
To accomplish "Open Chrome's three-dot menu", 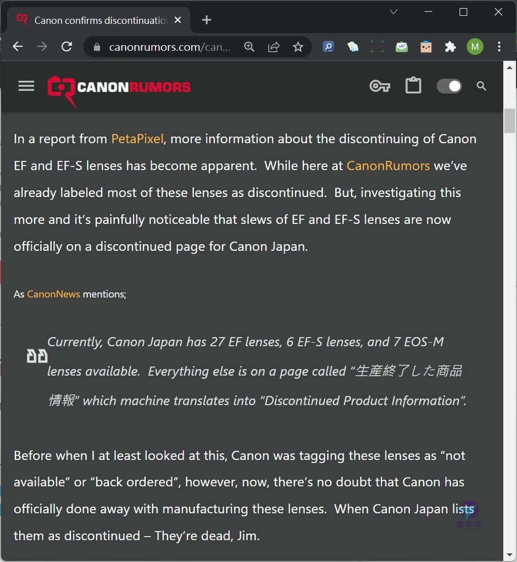I will tap(499, 47).
